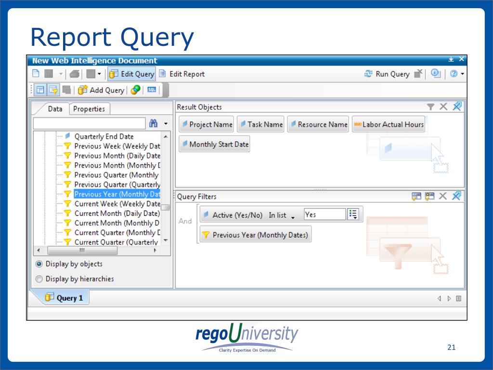The image size is (493, 370).
Task: Click the Query Filters remove X icon
Action: (443, 196)
